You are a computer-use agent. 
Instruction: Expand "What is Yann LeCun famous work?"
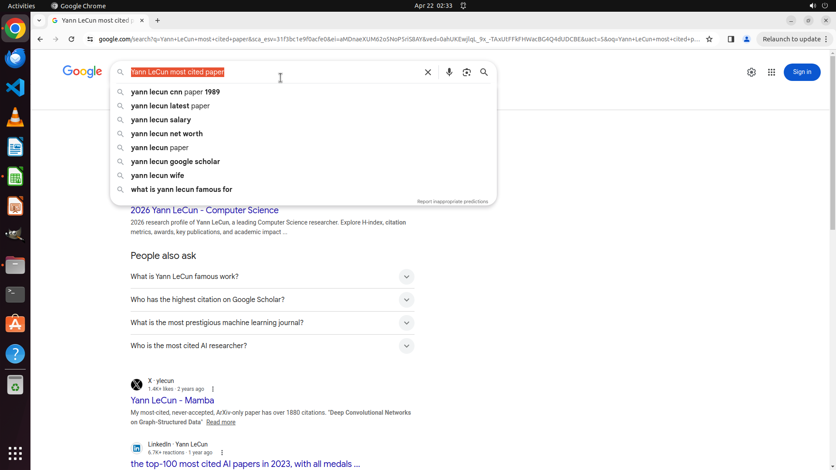click(x=406, y=277)
